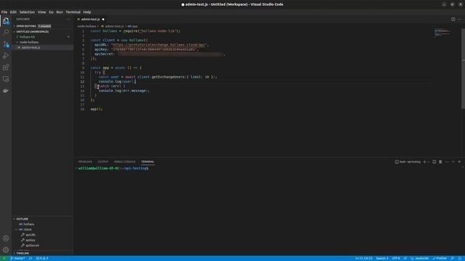Open the Terminal menu
Image resolution: width=465 pixels, height=261 pixels.
(x=73, y=12)
